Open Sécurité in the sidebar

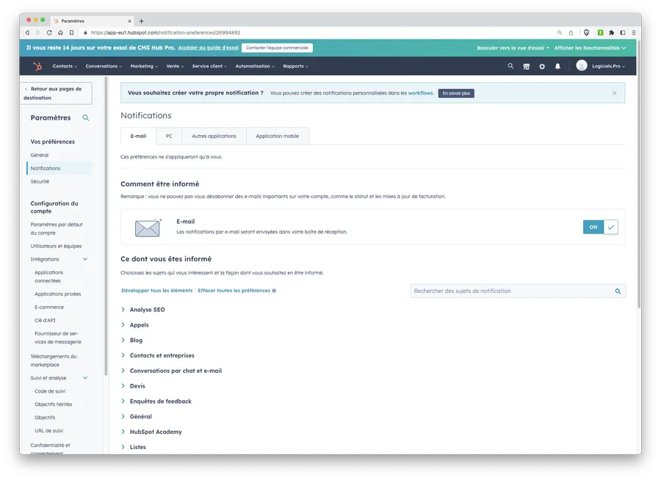tap(40, 181)
